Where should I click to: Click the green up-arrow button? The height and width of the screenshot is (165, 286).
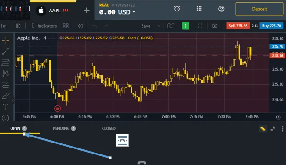(x=185, y=26)
